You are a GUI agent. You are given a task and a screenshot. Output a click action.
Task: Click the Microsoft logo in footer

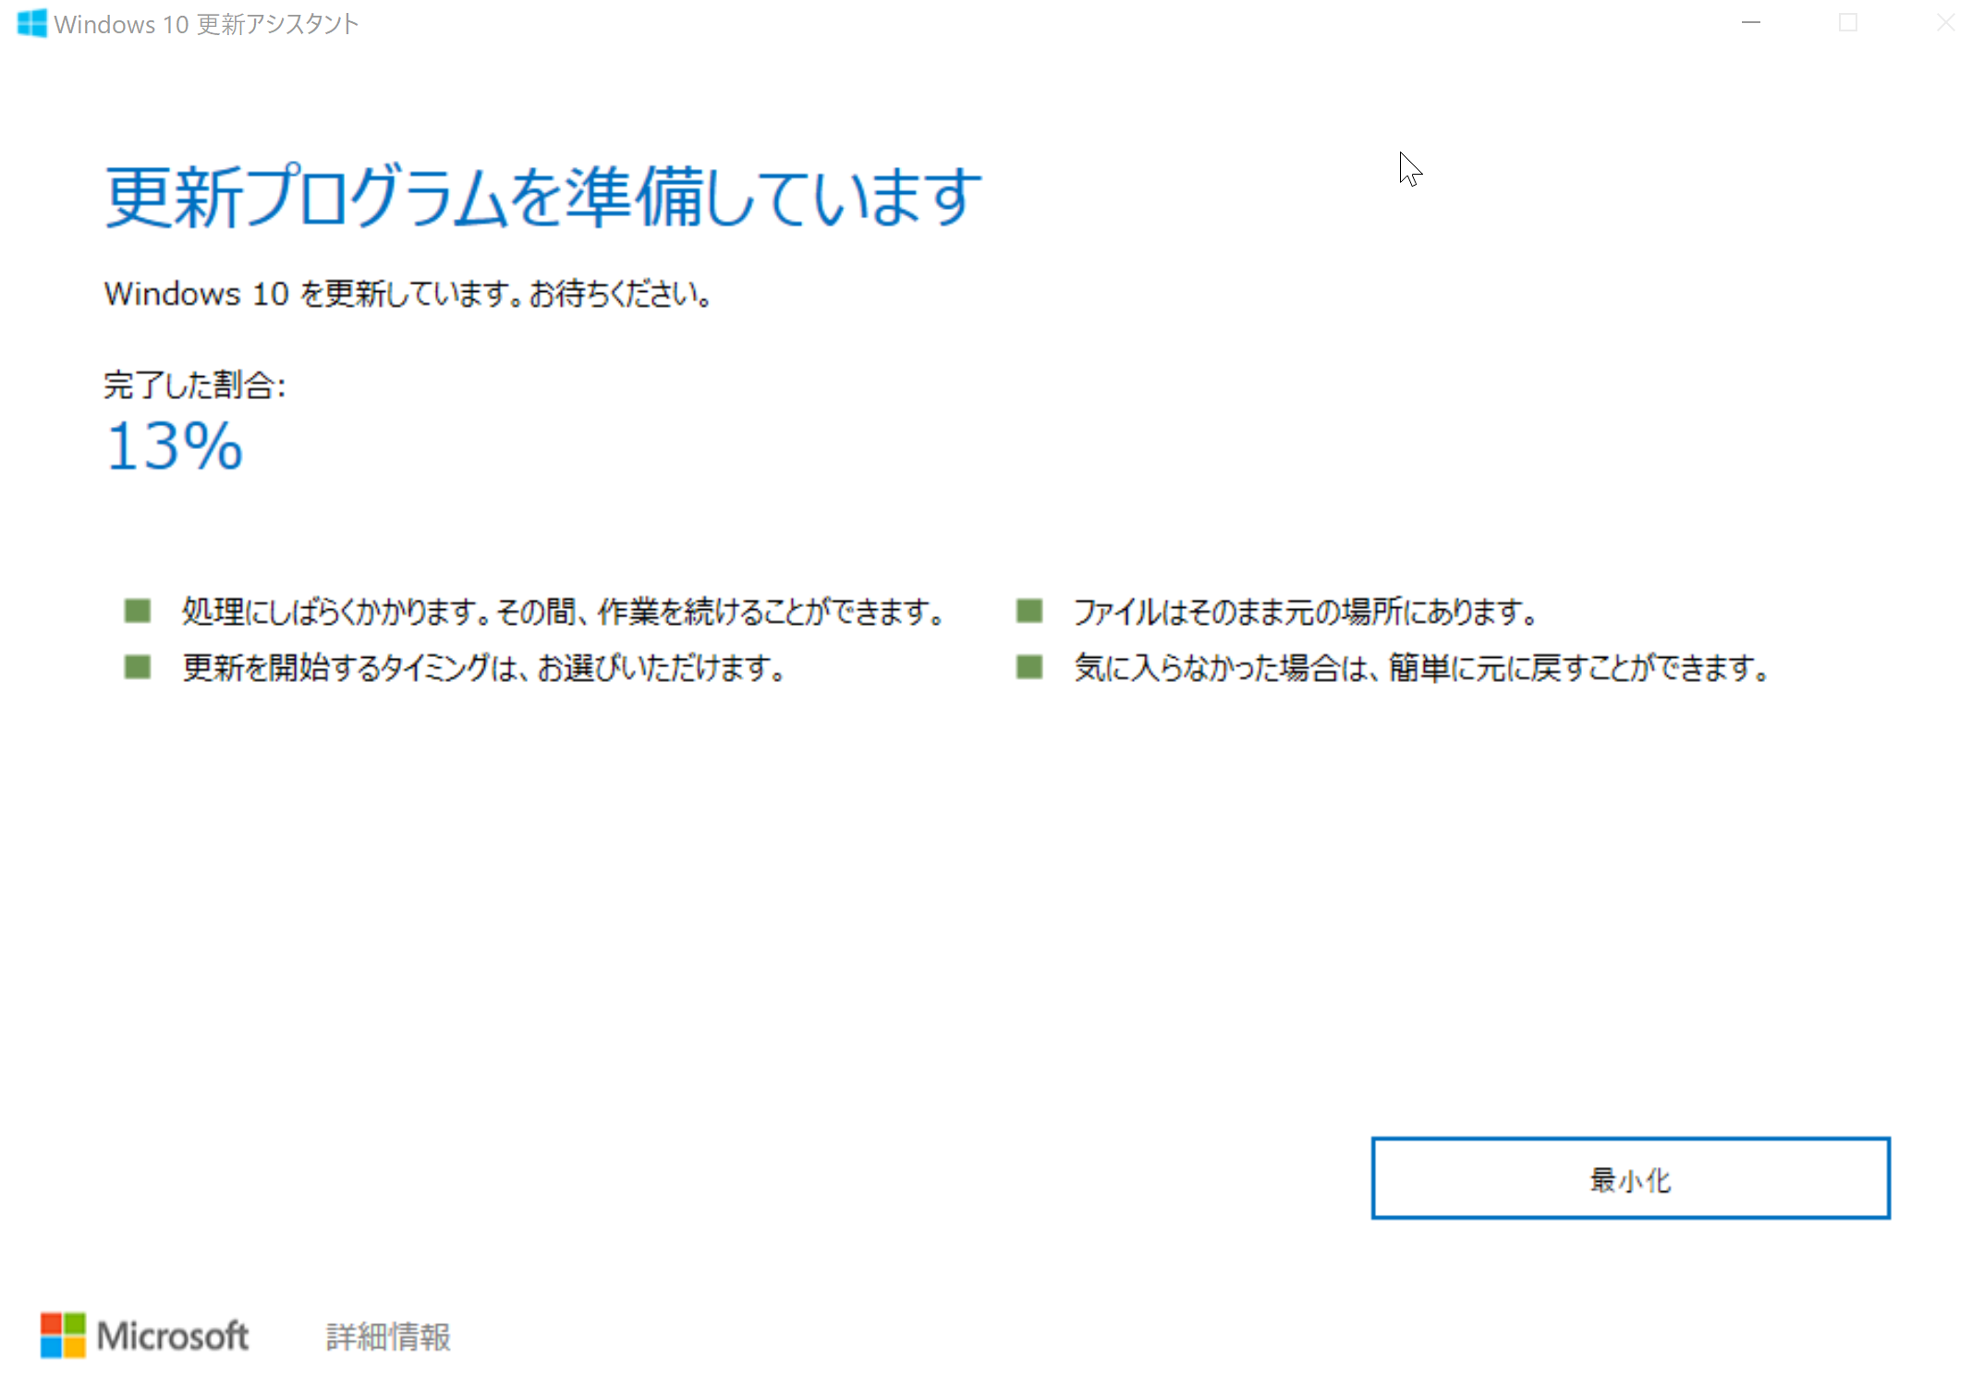(144, 1335)
